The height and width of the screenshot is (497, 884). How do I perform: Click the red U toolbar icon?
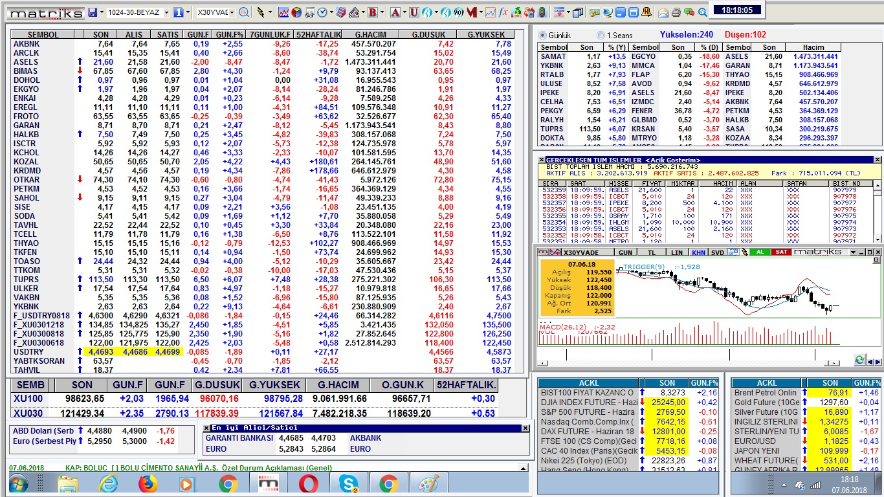tap(414, 12)
